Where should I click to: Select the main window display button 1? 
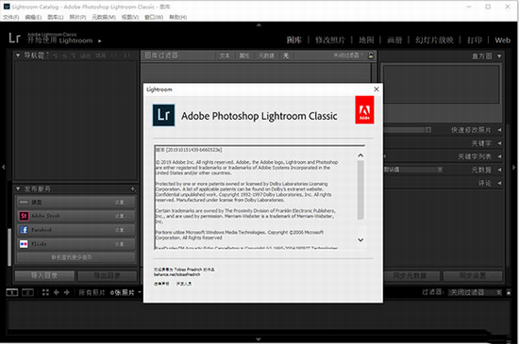point(12,292)
